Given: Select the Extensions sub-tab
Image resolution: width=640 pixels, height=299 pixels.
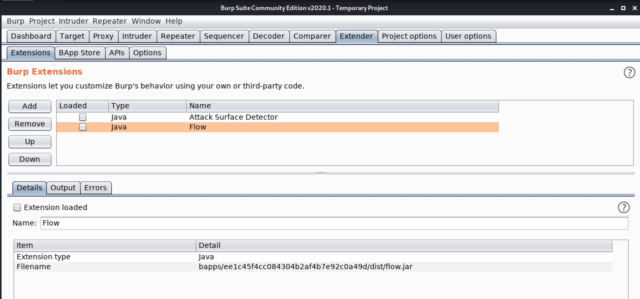Looking at the screenshot, I should click(x=31, y=53).
